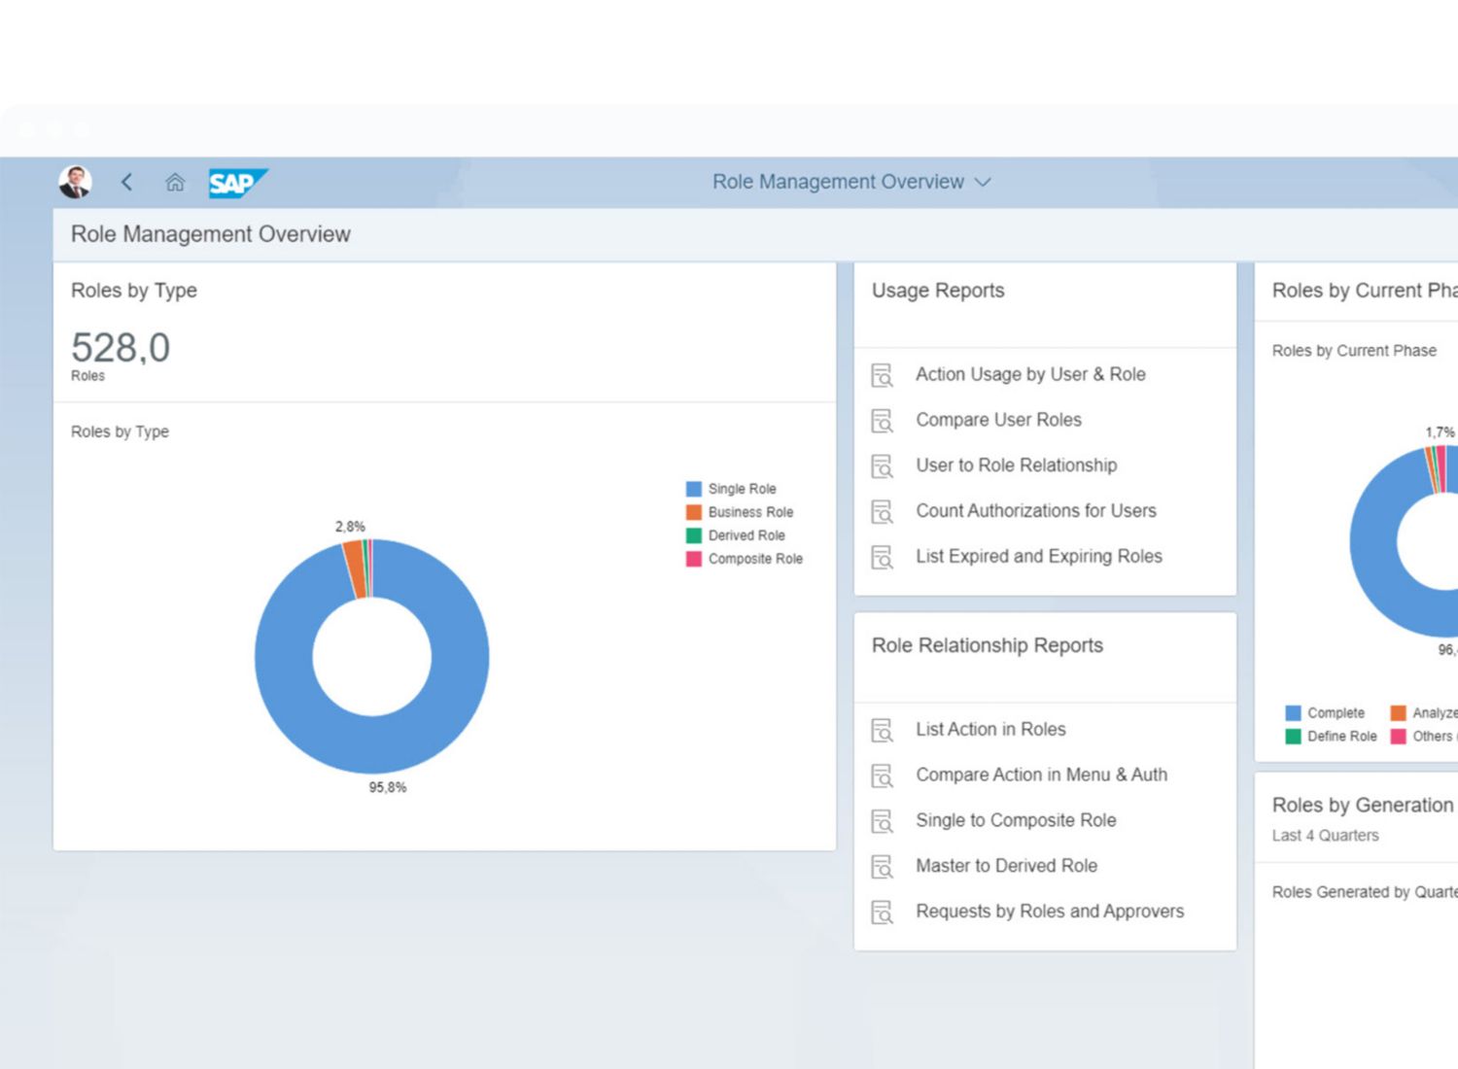Go back using the back arrow
Viewport: 1458px width, 1069px height.
point(126,182)
